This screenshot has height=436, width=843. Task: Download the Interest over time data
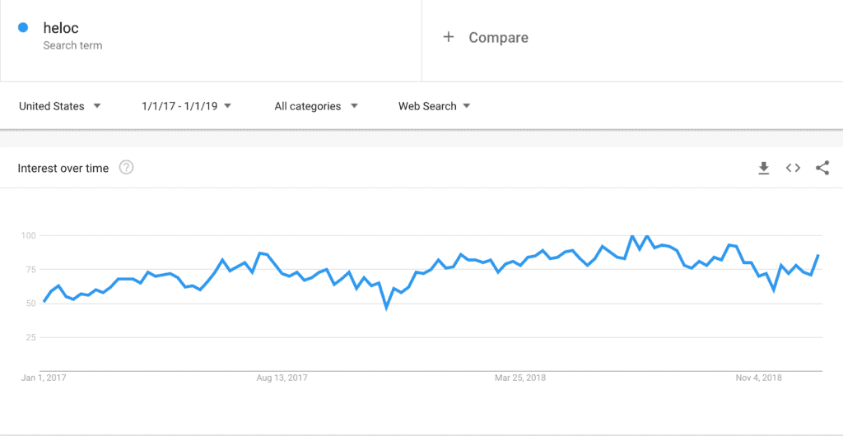(x=763, y=168)
